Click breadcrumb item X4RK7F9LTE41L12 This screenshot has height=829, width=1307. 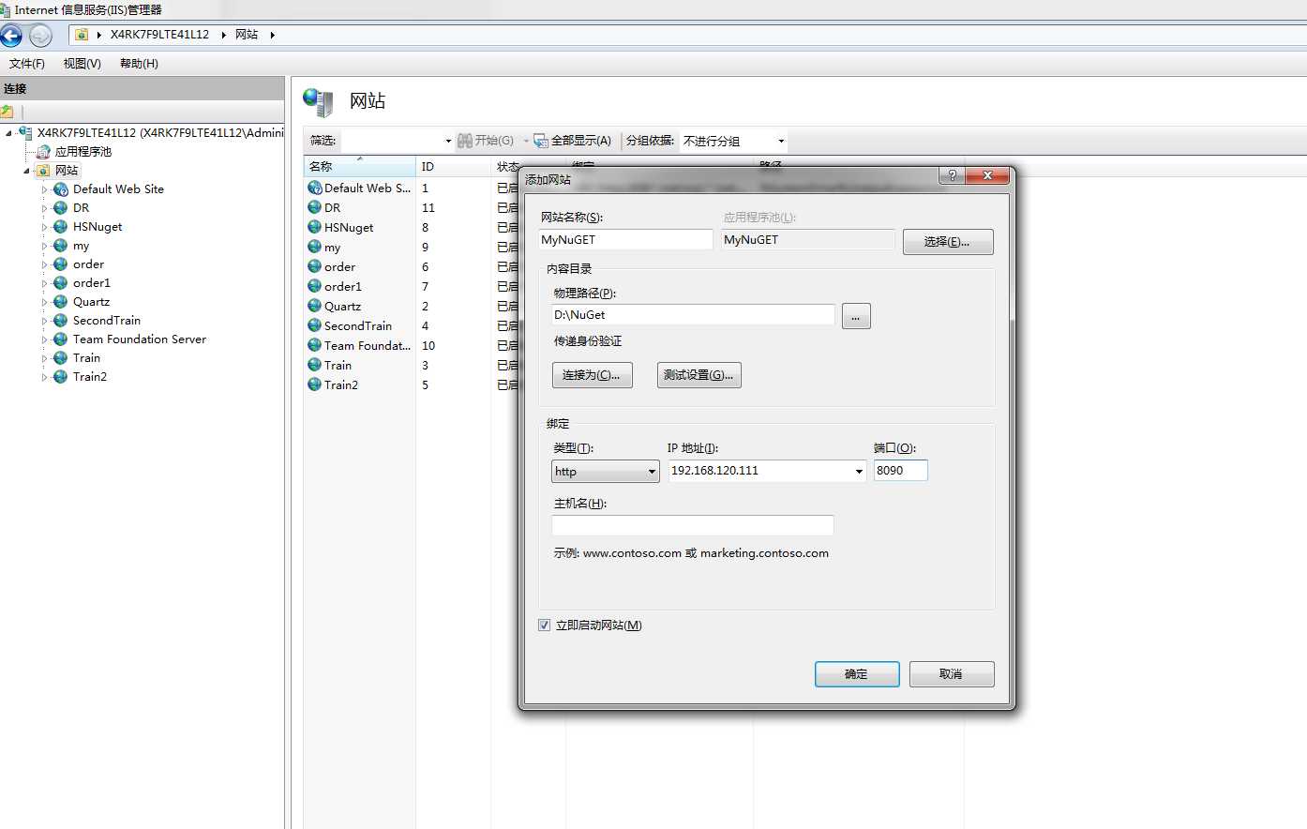tap(159, 35)
